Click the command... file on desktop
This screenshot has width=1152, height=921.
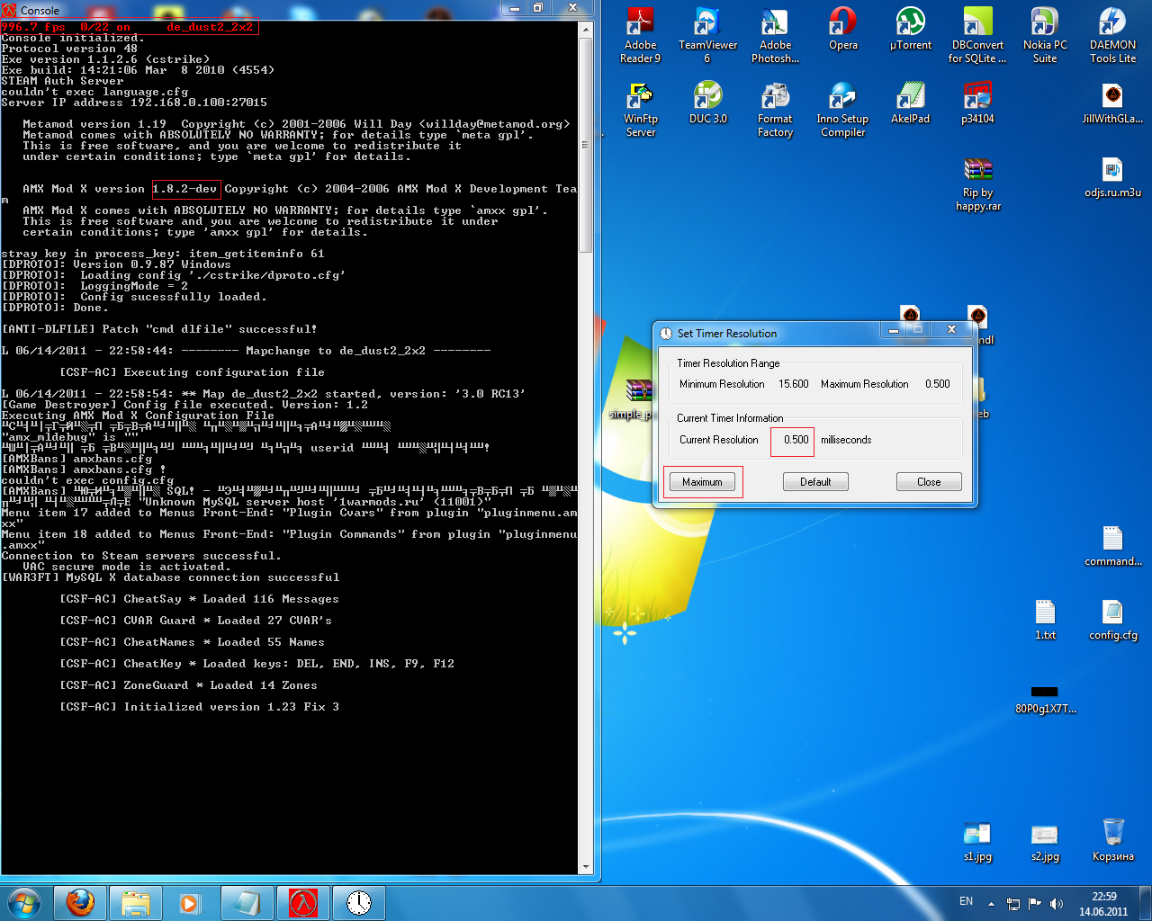click(1112, 546)
